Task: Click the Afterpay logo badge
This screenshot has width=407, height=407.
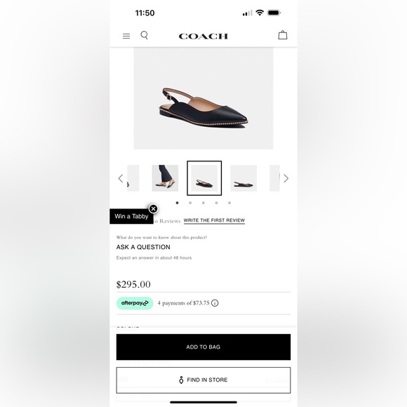Action: 135,303
